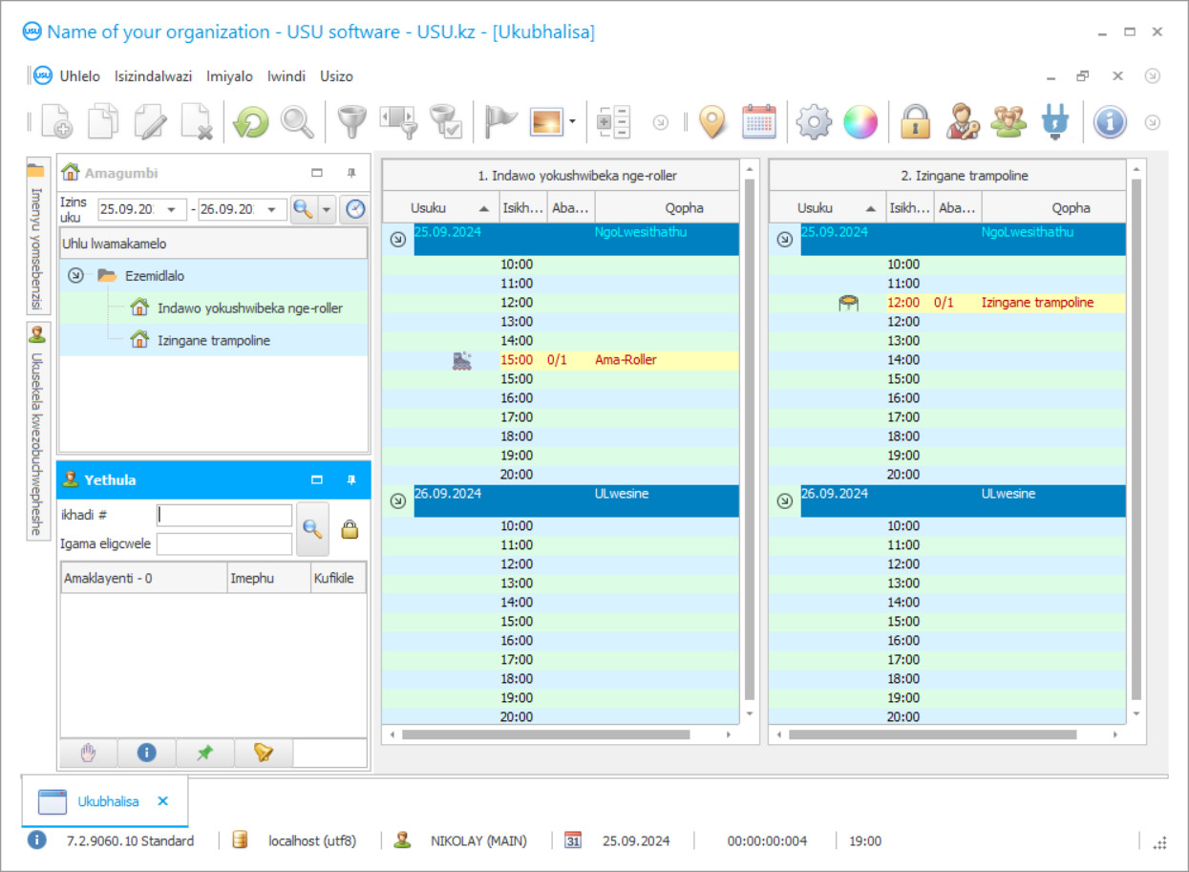Collapse the 26.09.2024 group in trampoline schedule
The height and width of the screenshot is (872, 1189).
click(784, 501)
